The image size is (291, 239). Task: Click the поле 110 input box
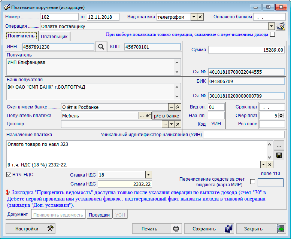[x=270, y=183]
